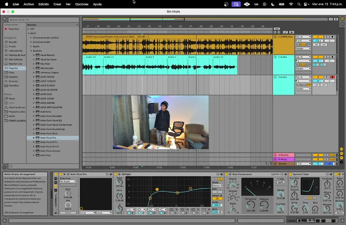
Task: Open track 3 input channel dropdown
Action: click(303, 81)
